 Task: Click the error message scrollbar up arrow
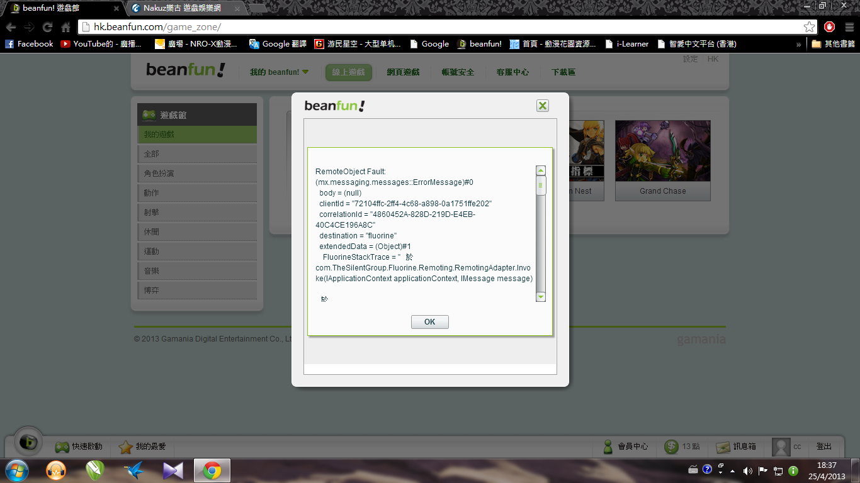541,171
